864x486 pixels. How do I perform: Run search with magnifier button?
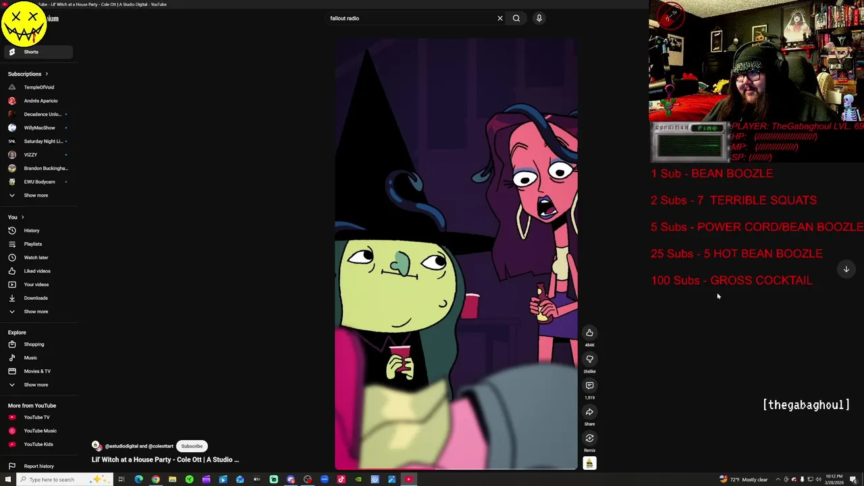(x=516, y=18)
